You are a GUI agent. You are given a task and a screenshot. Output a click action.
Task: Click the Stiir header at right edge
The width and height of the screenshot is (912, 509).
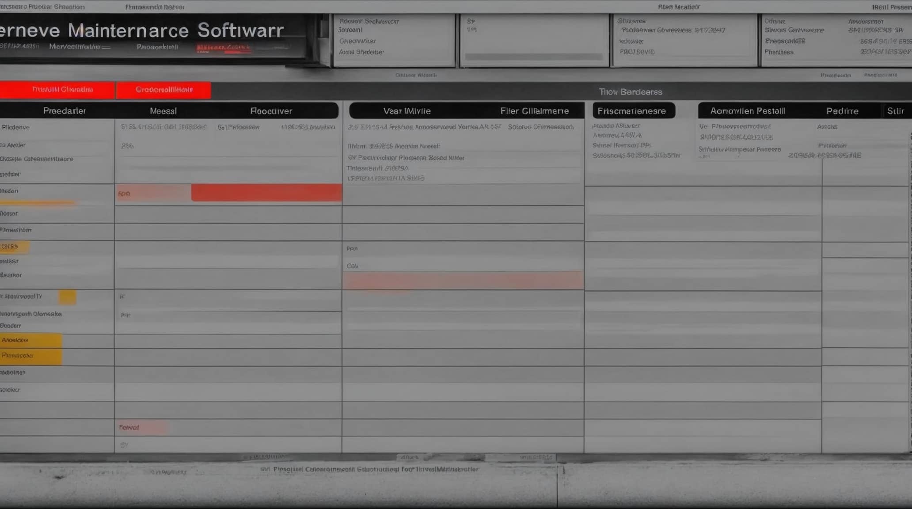[x=895, y=111]
